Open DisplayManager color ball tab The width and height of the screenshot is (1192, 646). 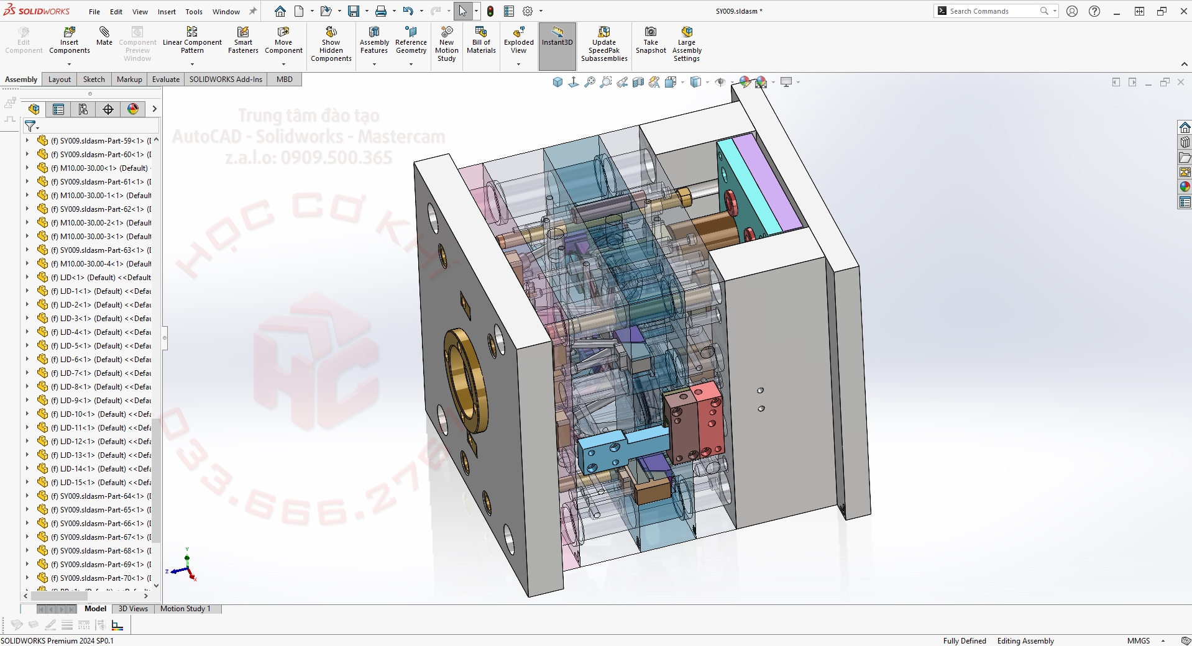click(x=133, y=109)
